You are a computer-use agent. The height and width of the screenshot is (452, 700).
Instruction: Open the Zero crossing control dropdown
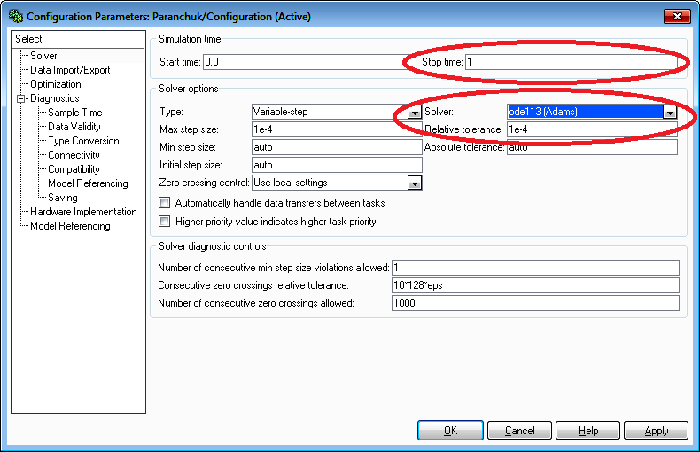(415, 183)
